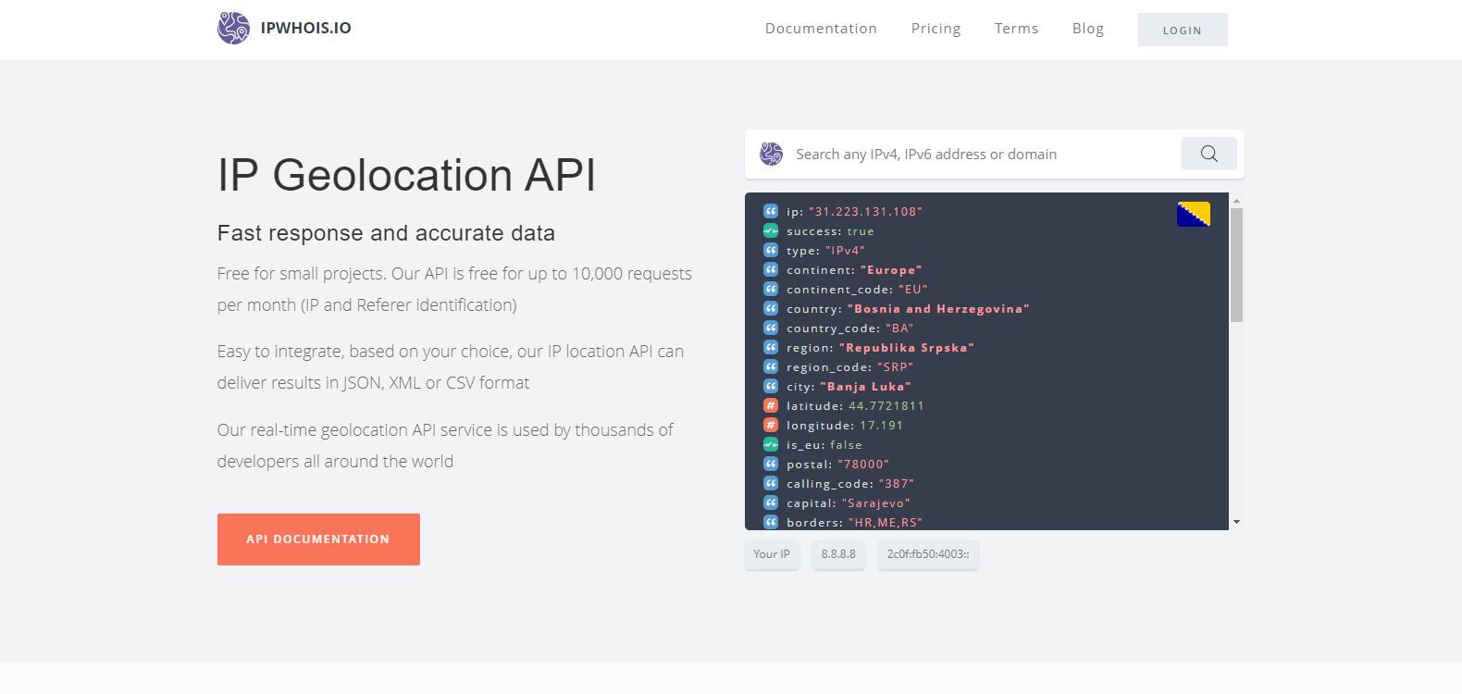Click the string icon beside country_code

[771, 328]
